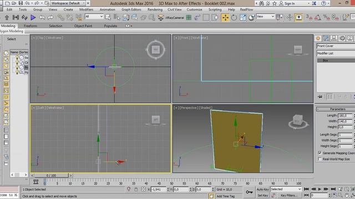This screenshot has height=199, width=355.
Task: Toggle Absolute/Offset transform mode icon
Action: (x=143, y=189)
